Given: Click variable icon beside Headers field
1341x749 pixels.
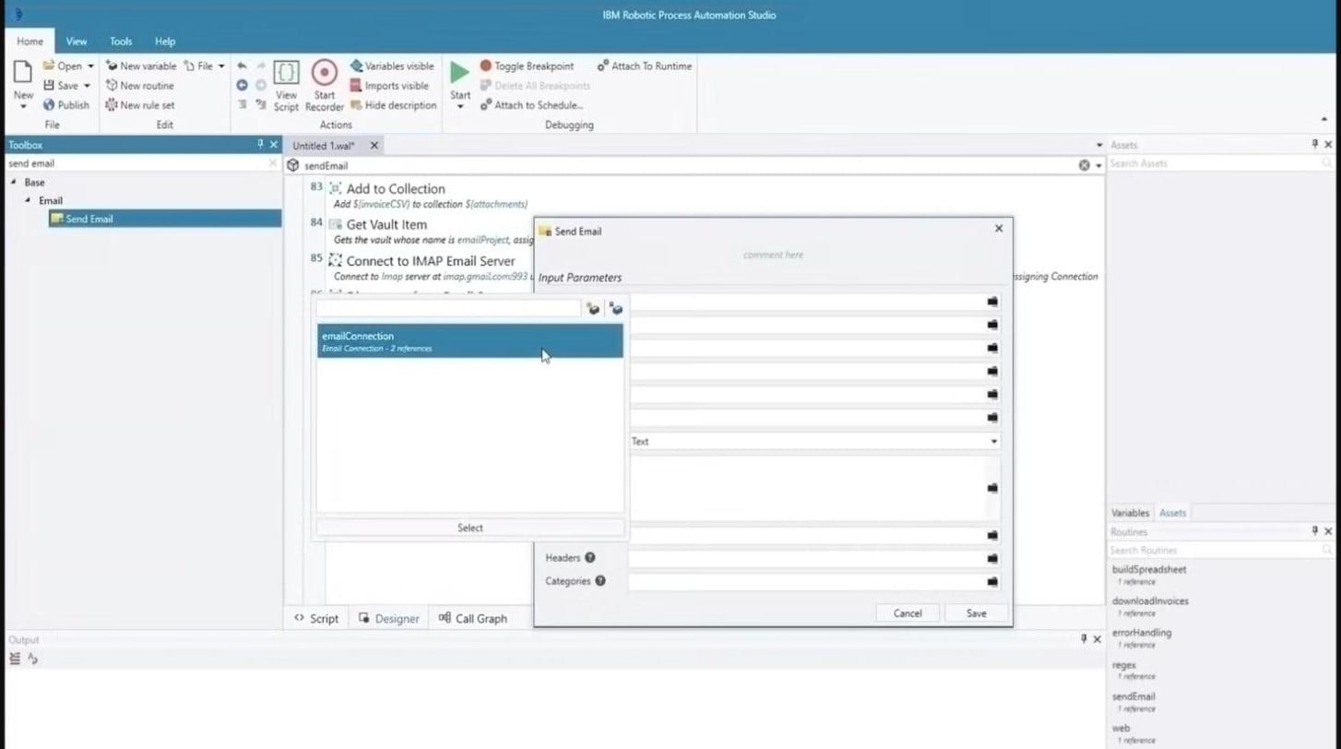Looking at the screenshot, I should [993, 558].
